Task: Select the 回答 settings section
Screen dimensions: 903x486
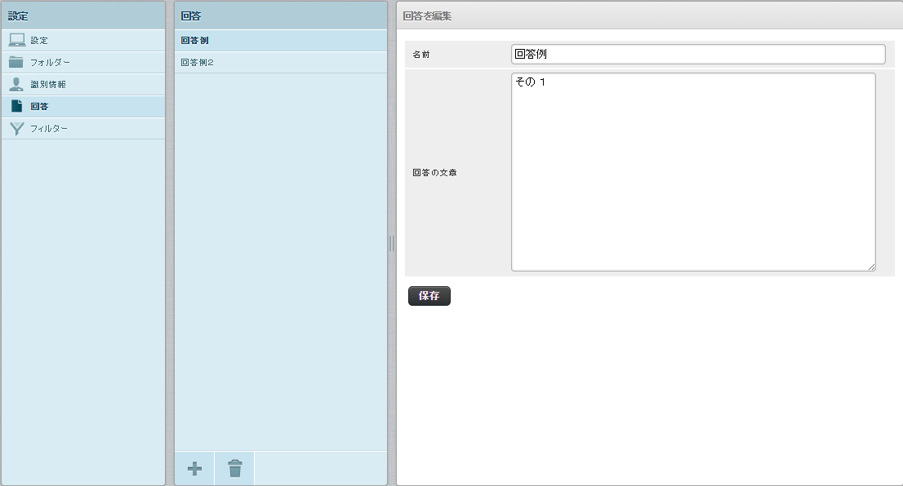Action: [x=83, y=106]
